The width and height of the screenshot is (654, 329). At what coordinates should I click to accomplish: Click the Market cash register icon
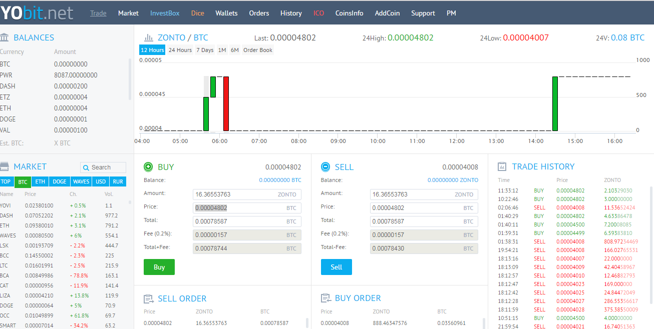coord(5,166)
